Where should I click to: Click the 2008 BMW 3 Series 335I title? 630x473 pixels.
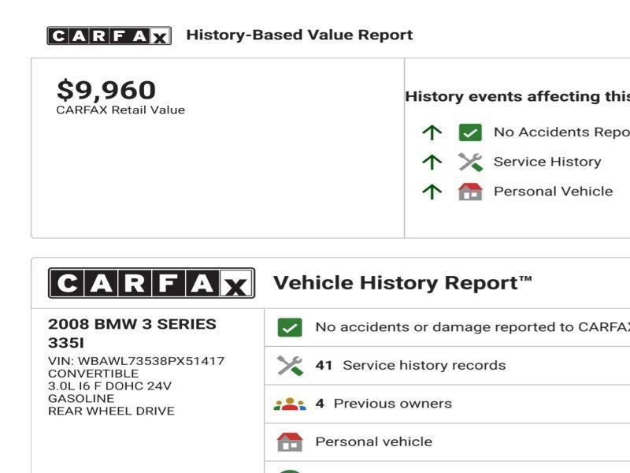tap(132, 333)
